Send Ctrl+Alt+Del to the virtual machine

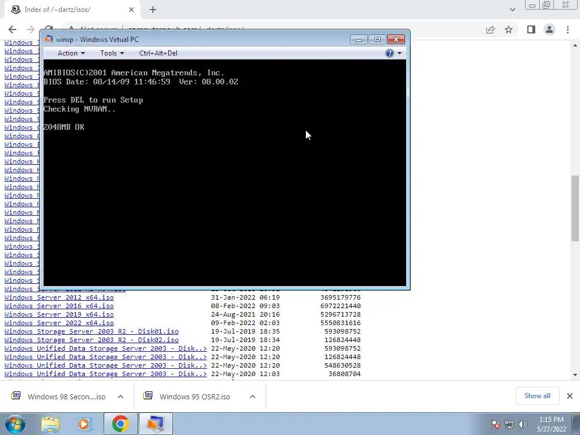tap(159, 53)
